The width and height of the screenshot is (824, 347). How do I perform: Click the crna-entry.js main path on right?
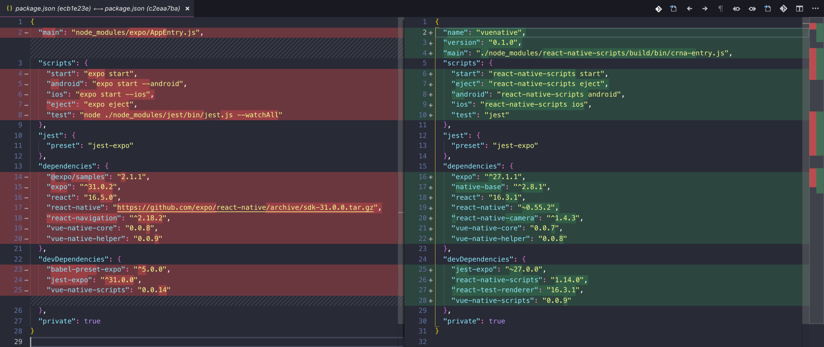point(602,53)
